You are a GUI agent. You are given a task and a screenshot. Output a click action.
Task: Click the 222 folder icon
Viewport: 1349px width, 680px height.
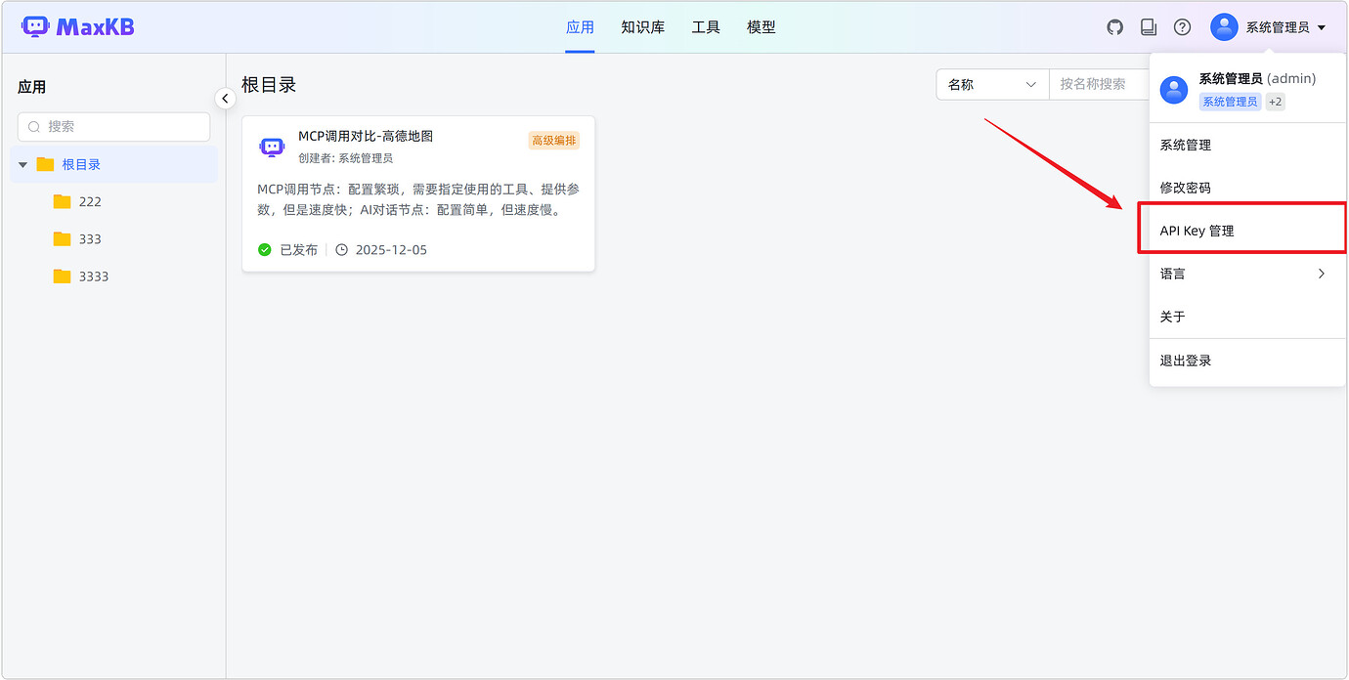pos(63,201)
